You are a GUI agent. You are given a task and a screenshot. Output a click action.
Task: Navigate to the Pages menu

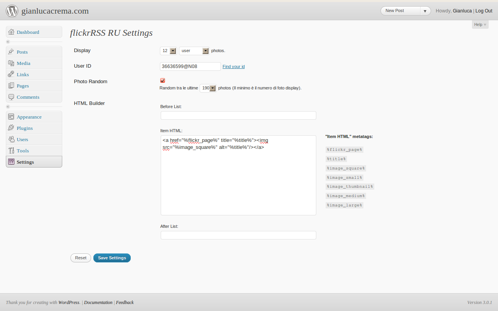coord(34,86)
